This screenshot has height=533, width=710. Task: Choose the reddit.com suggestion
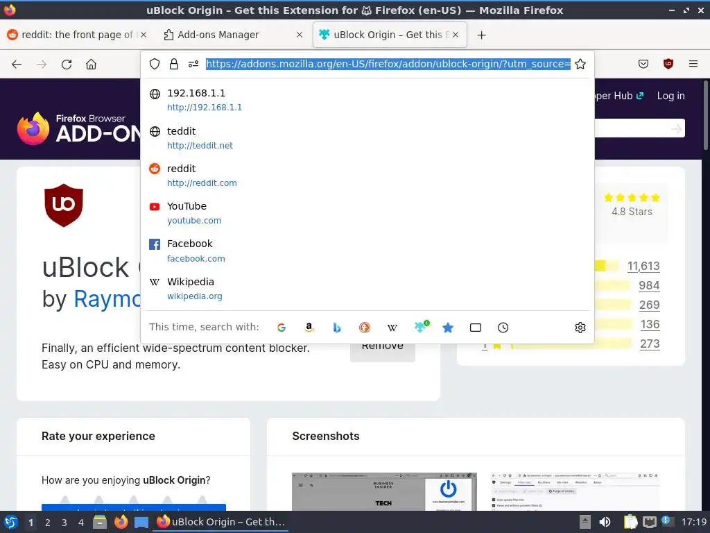click(x=367, y=176)
